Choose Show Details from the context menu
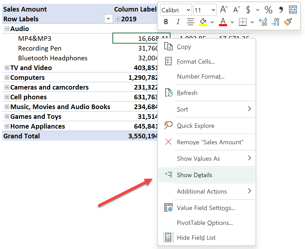The height and width of the screenshot is (249, 305). point(194,175)
